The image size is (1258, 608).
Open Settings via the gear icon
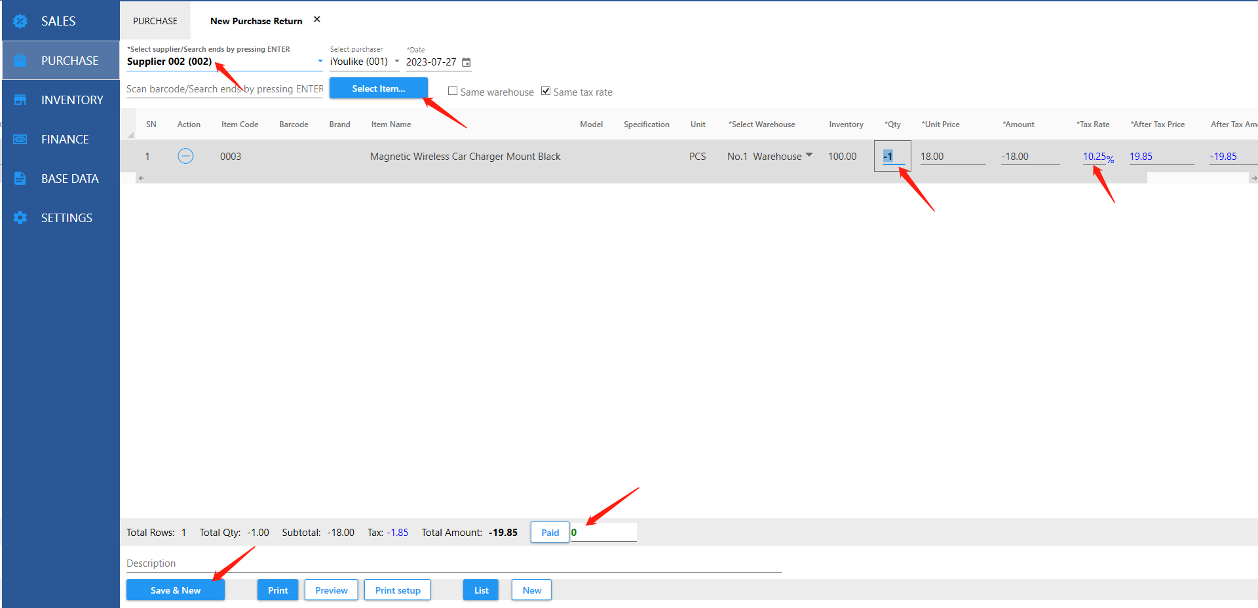(x=20, y=218)
